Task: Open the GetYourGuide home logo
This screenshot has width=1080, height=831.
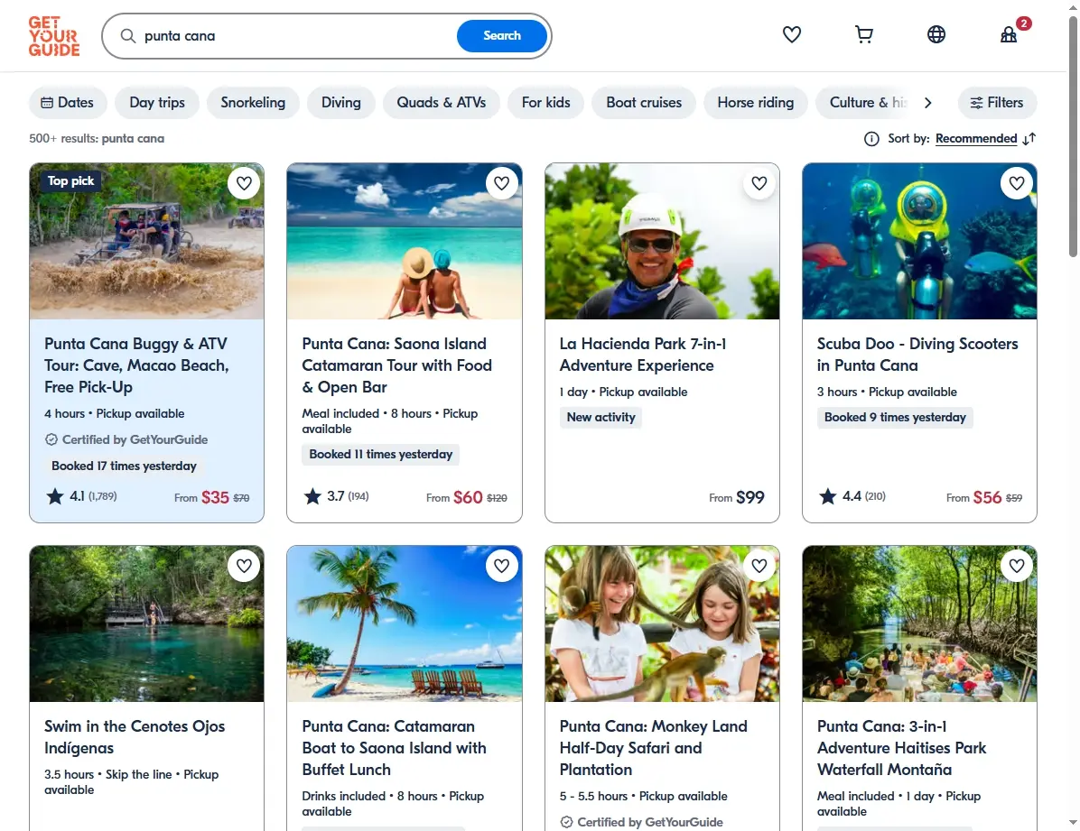Action: coord(53,36)
